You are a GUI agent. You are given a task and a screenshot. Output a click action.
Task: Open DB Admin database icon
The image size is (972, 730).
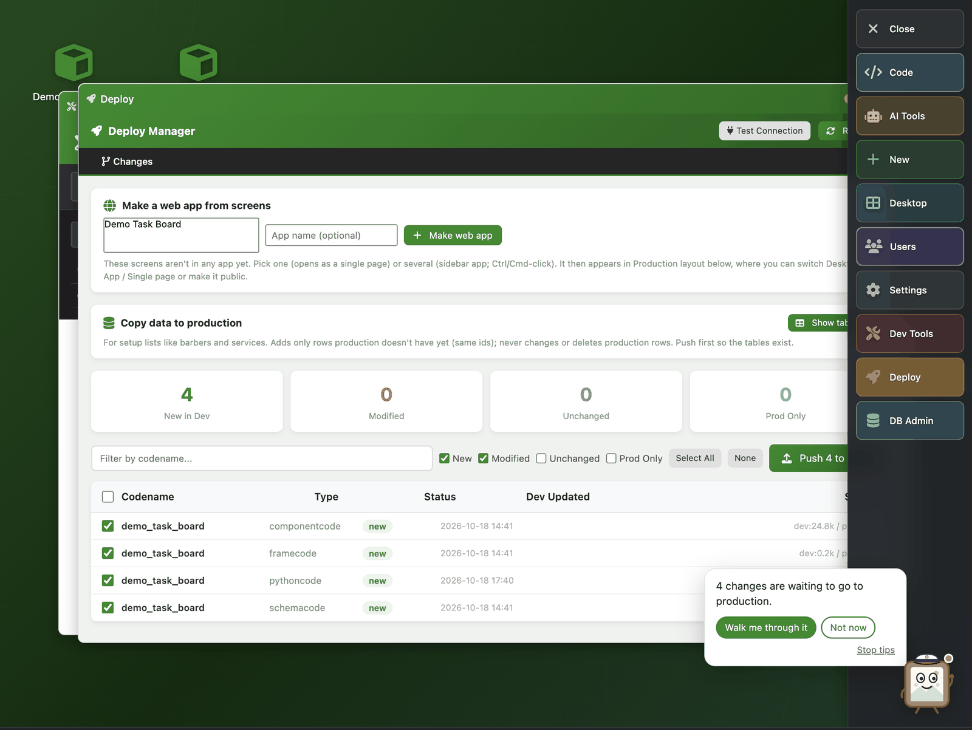[873, 421]
